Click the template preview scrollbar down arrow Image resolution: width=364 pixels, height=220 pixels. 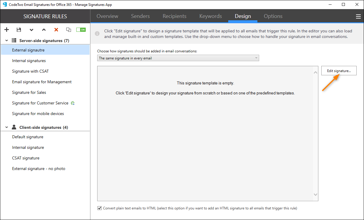(315, 194)
